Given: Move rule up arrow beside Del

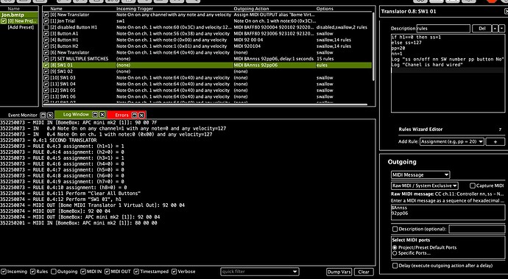Looking at the screenshot, I should (x=495, y=29).
